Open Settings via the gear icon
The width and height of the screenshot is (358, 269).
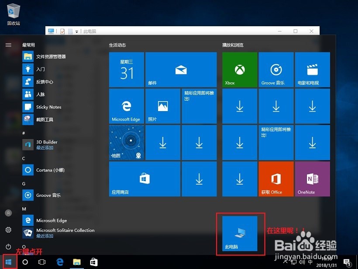[x=9, y=230]
